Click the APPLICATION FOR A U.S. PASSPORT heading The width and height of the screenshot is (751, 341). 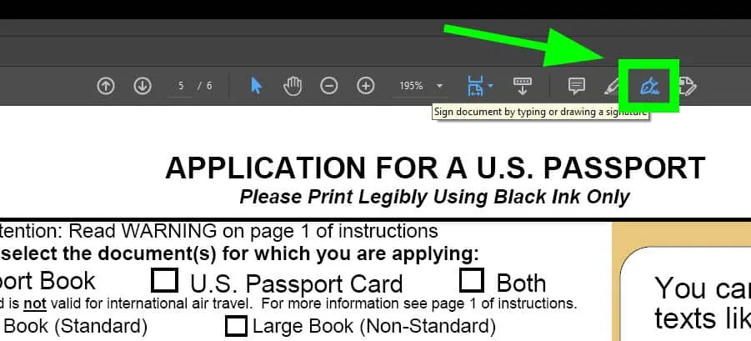pos(435,168)
